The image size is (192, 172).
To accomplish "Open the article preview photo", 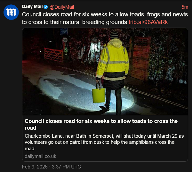I will point(105,72).
